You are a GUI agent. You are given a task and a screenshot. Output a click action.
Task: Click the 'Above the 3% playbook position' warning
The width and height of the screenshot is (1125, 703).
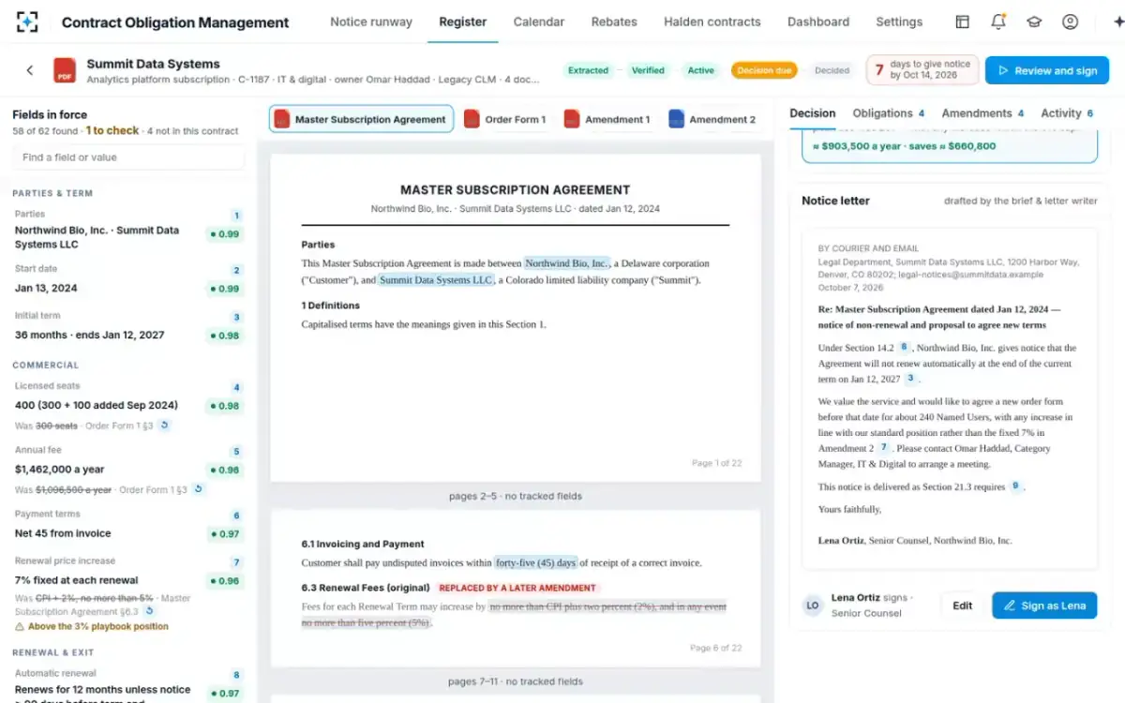pos(92,626)
